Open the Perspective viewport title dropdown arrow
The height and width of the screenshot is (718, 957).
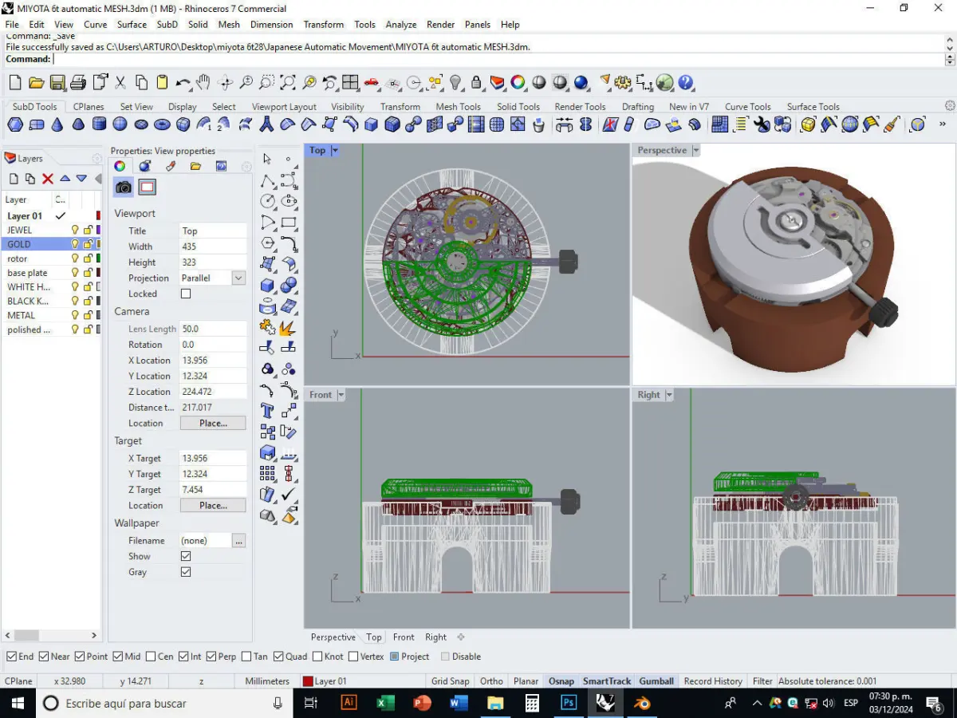click(x=696, y=150)
